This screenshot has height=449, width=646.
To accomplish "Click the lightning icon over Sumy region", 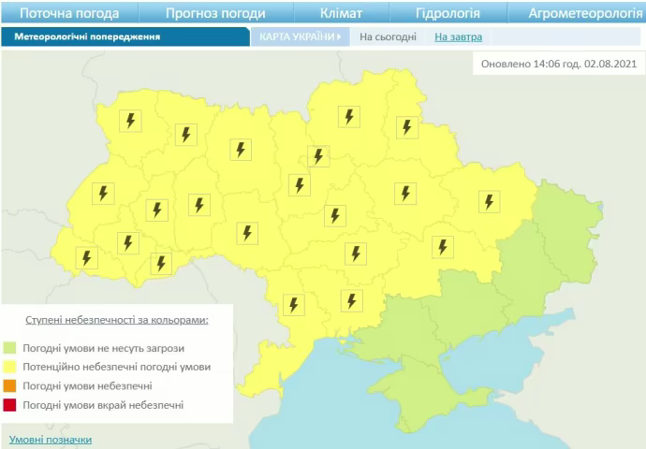I will (x=406, y=127).
